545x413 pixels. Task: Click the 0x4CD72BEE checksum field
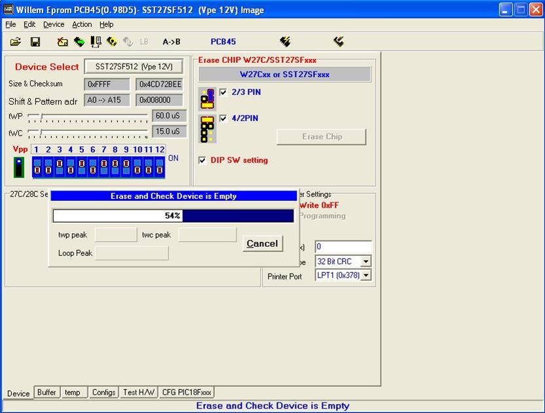click(x=160, y=84)
